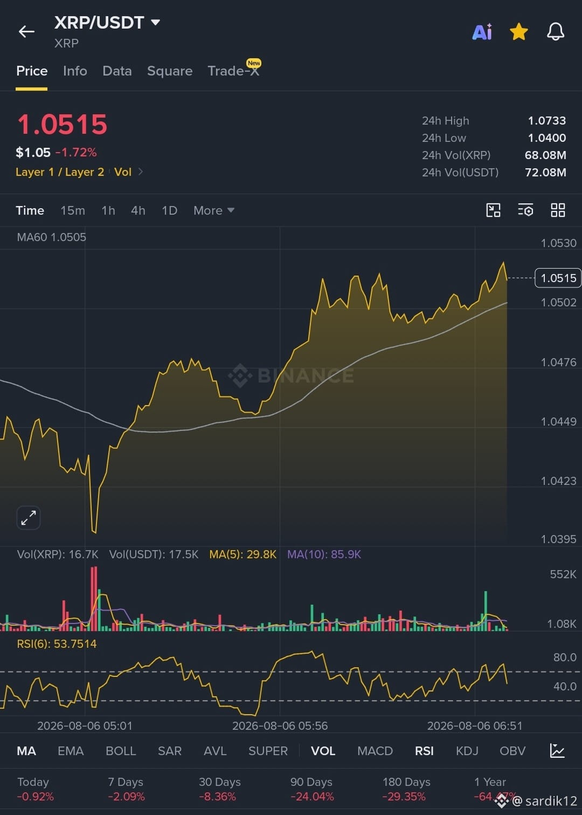
Task: Open the chart indicator settings icon
Action: pyautogui.click(x=525, y=210)
